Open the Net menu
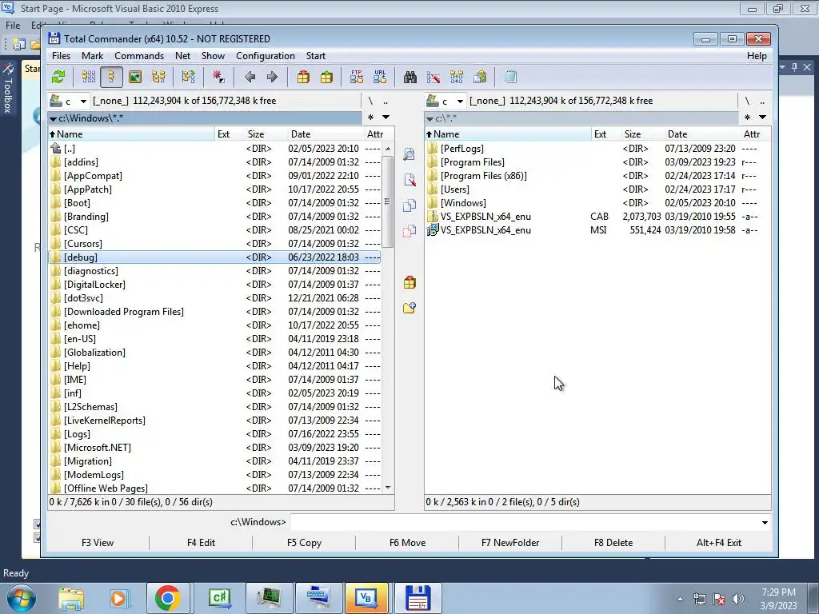Screen dimensions: 819x614 (x=183, y=56)
